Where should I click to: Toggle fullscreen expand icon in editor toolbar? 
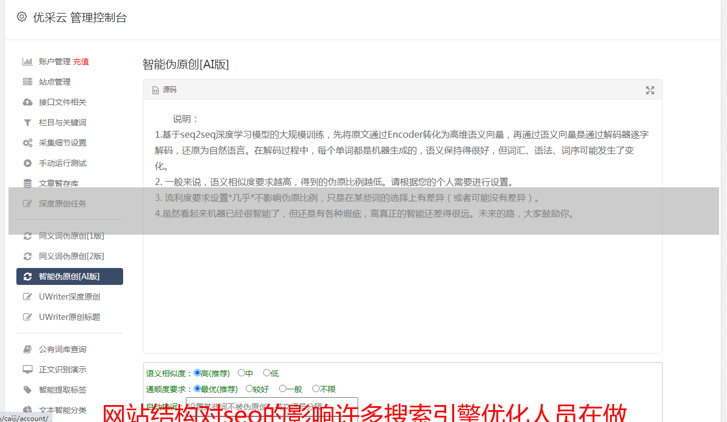pyautogui.click(x=650, y=90)
